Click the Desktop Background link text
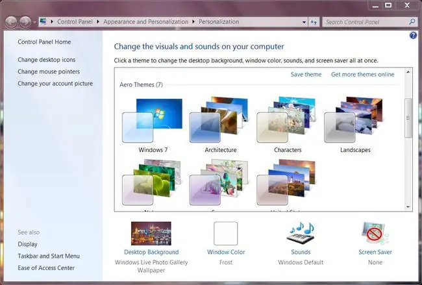Image resolution: width=422 pixels, height=285 pixels. click(x=151, y=252)
